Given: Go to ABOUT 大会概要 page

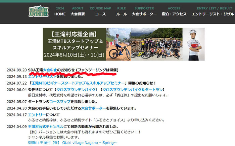Looking at the screenshot, I should pyautogui.click(x=78, y=11).
